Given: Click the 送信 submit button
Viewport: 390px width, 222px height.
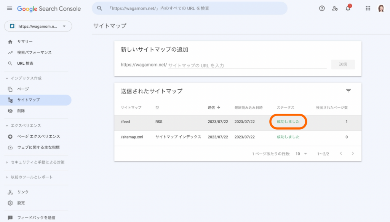Looking at the screenshot, I should tap(343, 65).
